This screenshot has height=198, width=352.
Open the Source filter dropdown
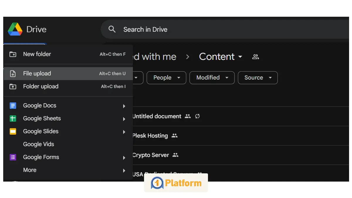point(258,78)
